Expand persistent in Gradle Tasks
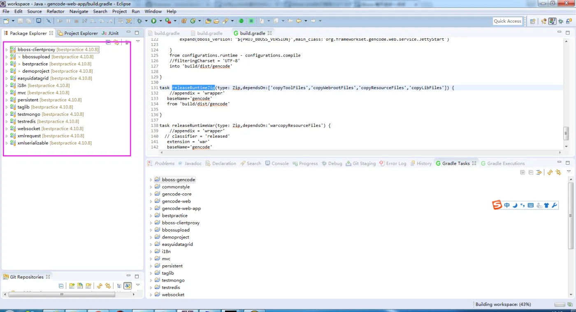This screenshot has height=312, width=576. (151, 266)
